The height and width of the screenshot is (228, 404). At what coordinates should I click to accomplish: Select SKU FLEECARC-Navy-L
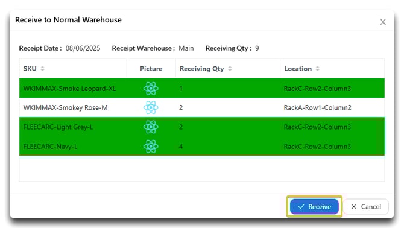click(x=50, y=147)
